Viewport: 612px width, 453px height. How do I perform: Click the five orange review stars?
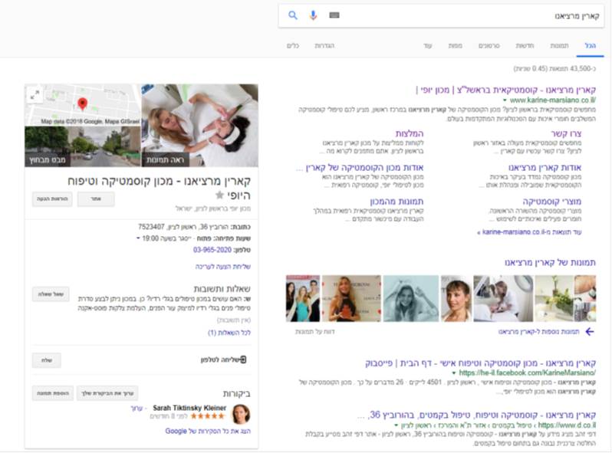208,416
